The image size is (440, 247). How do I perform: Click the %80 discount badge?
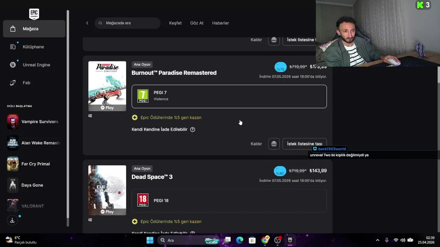[x=280, y=171]
